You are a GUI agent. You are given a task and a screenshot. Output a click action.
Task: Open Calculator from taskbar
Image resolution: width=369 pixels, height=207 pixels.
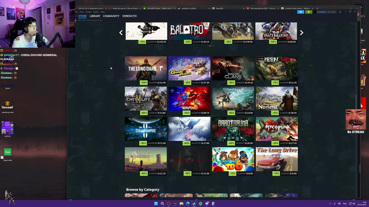213,204
